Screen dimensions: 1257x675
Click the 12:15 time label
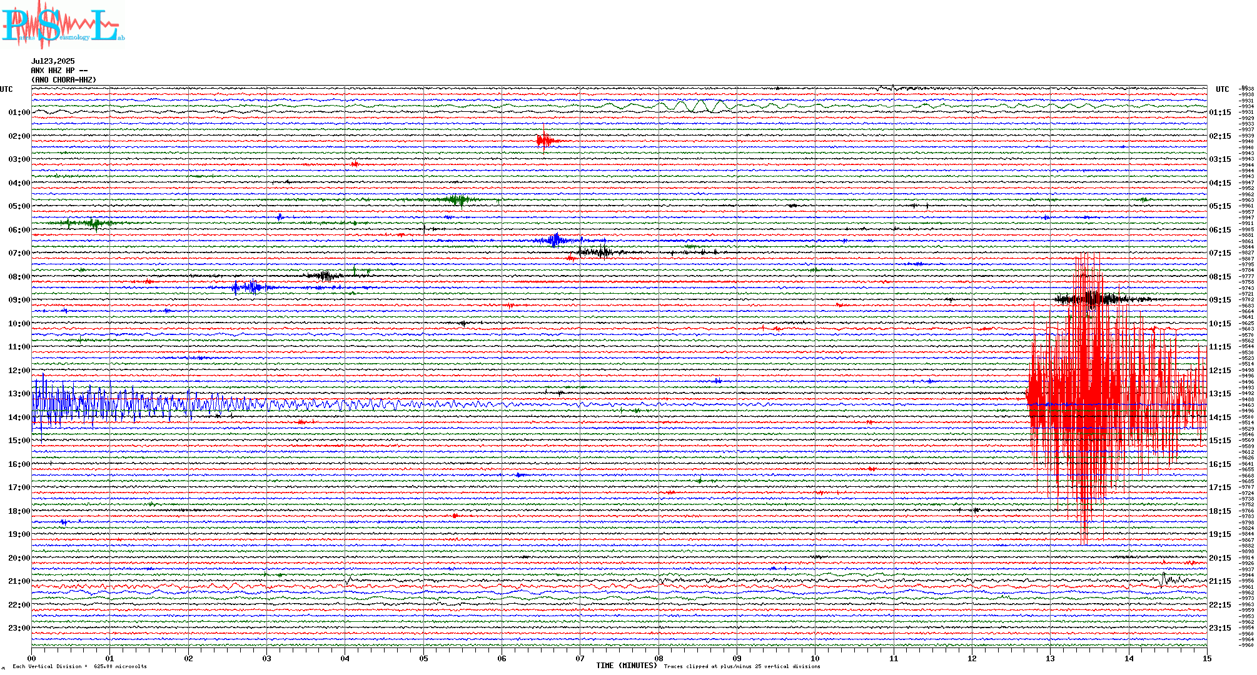coord(1220,371)
